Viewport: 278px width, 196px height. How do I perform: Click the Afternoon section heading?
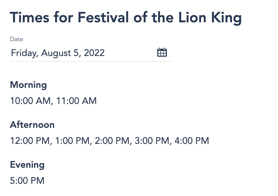[x=32, y=125]
